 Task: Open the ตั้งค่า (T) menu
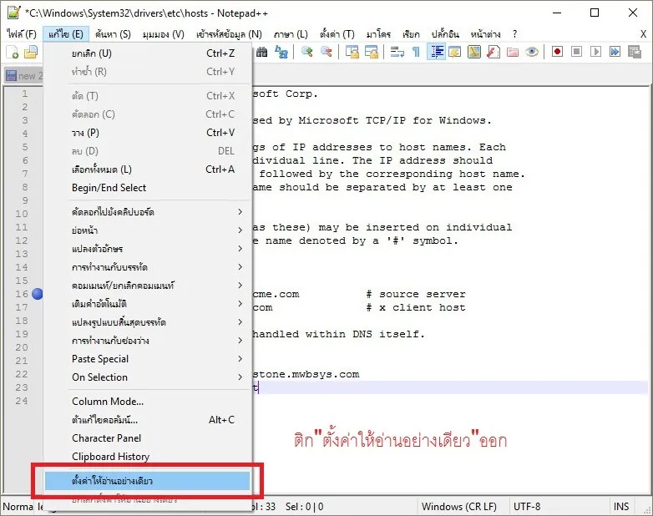(337, 33)
